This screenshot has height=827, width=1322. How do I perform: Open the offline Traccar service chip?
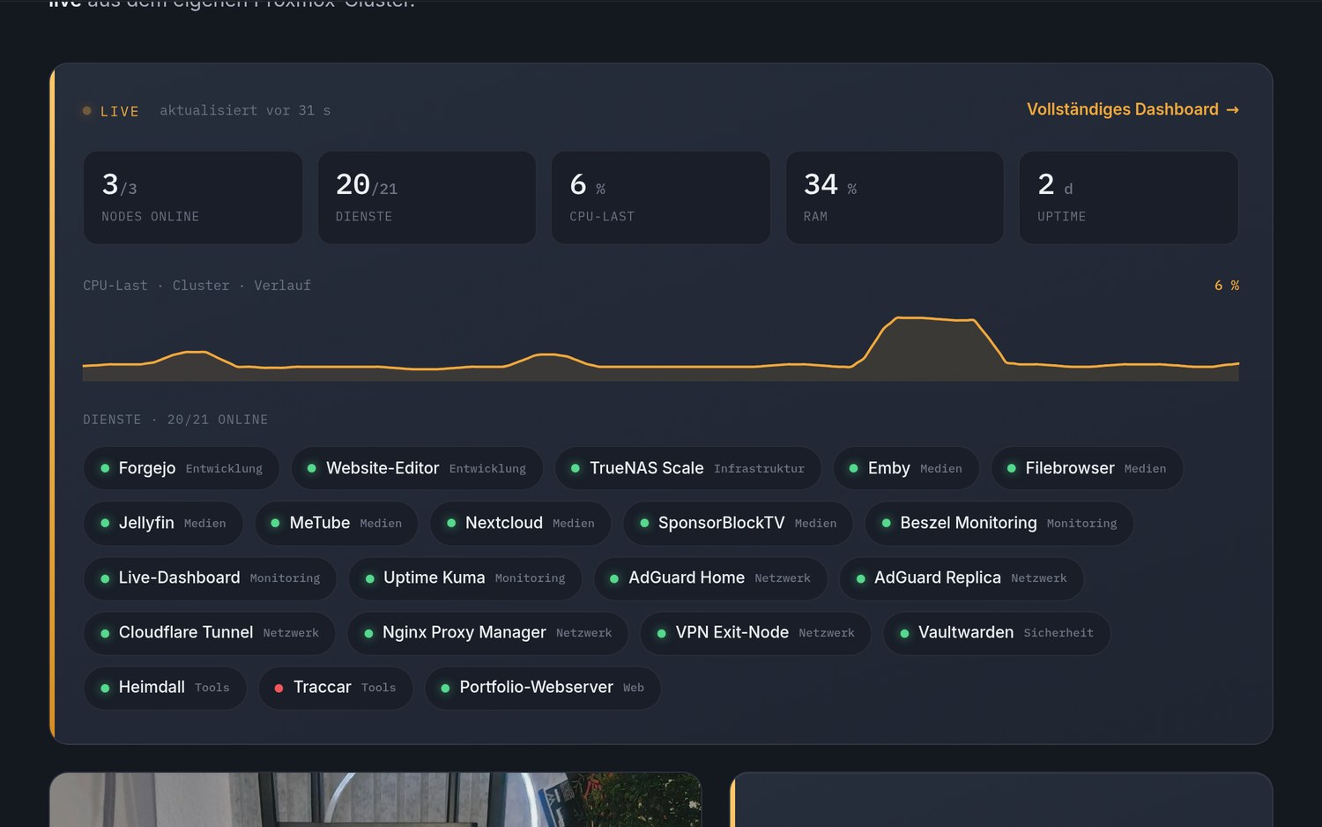click(336, 687)
